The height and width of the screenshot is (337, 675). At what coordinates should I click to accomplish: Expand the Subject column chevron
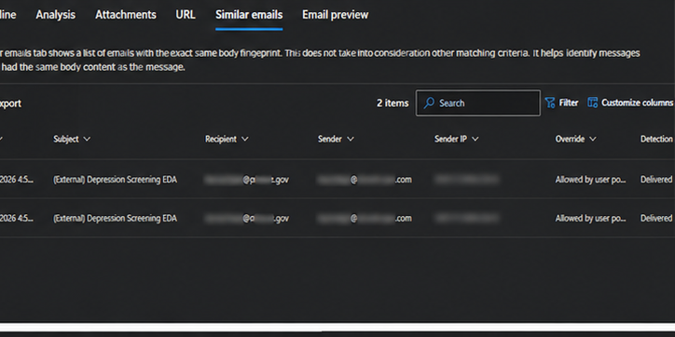(x=87, y=140)
